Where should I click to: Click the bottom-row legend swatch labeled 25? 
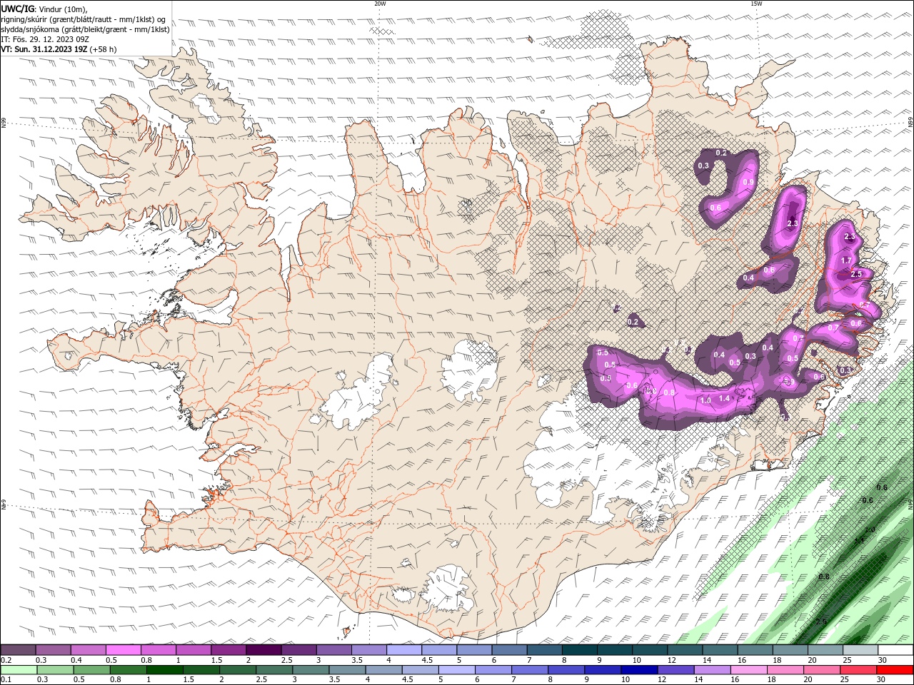click(x=858, y=670)
